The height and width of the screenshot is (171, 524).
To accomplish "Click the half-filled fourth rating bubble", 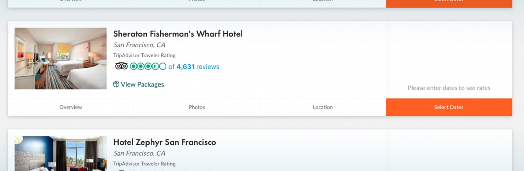I will (155, 66).
